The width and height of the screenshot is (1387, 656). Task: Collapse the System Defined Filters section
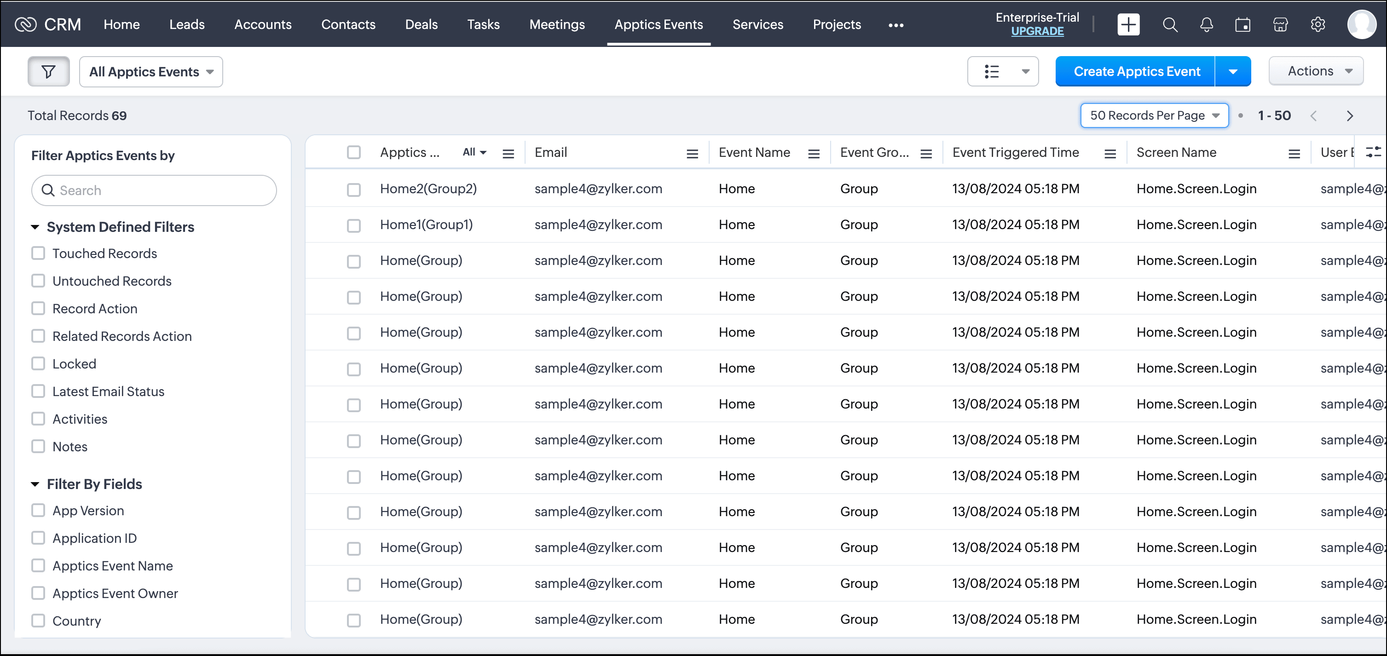pyautogui.click(x=35, y=227)
